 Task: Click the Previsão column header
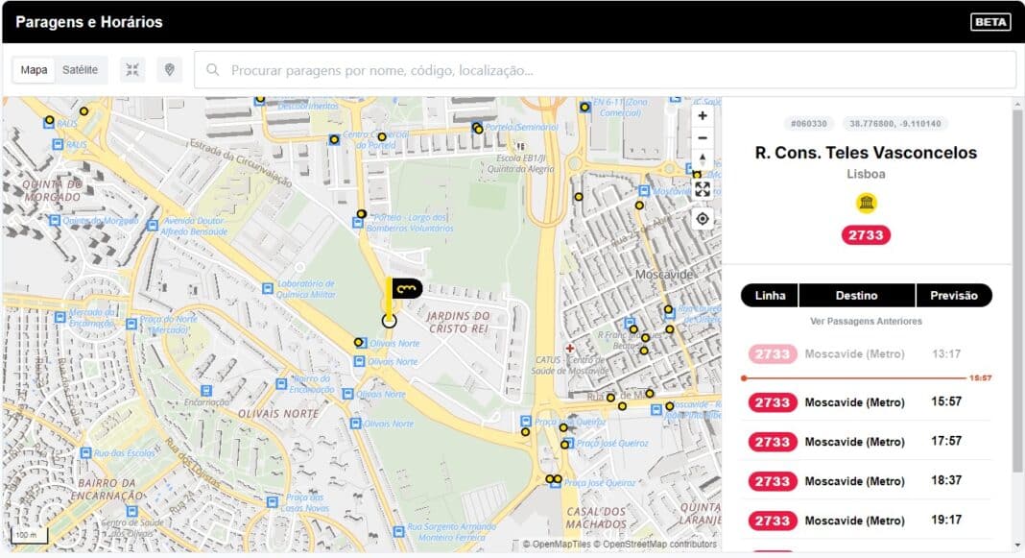tap(953, 296)
